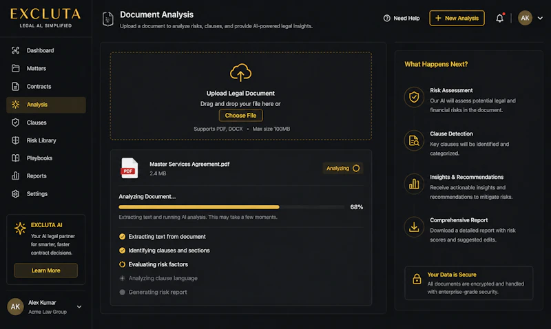
Task: Expand the top-right account dropdown chevron
Action: pos(540,18)
